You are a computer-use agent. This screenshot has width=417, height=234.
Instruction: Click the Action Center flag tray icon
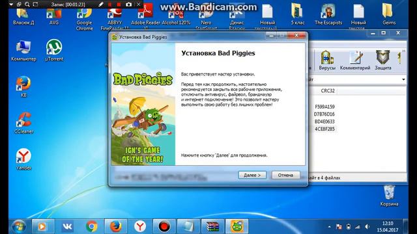click(x=339, y=227)
